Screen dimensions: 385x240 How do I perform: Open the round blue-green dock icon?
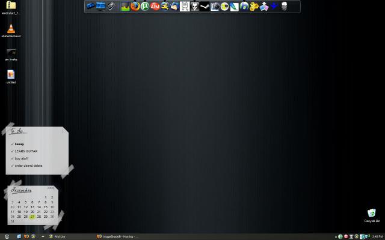pos(244,7)
